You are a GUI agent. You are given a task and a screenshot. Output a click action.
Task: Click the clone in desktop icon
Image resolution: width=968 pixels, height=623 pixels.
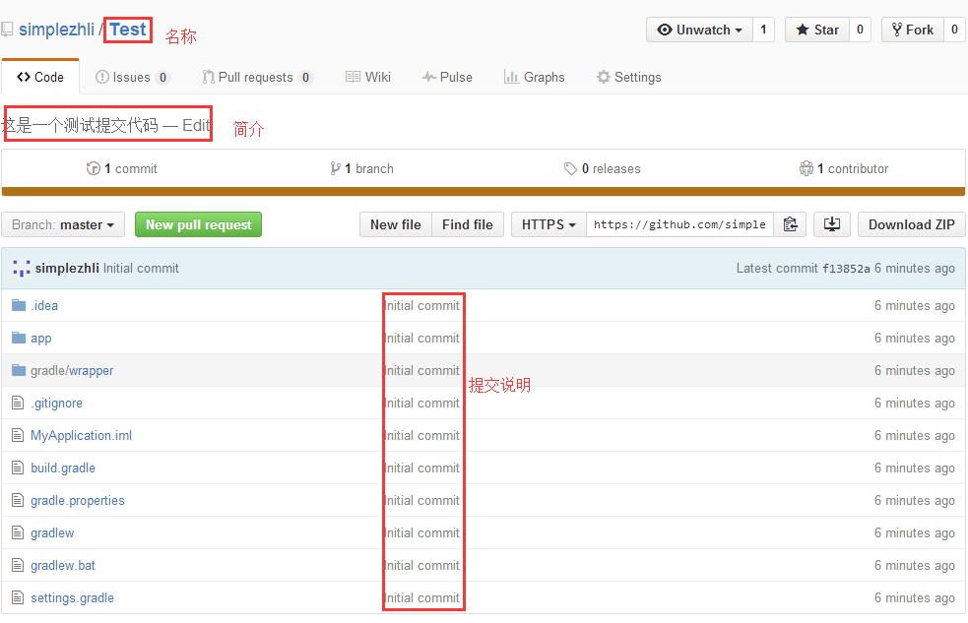point(831,224)
